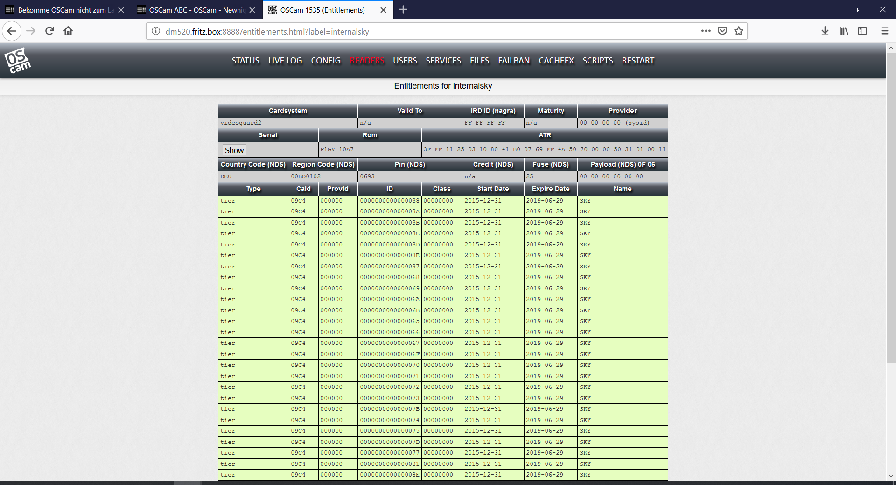The width and height of the screenshot is (896, 485).
Task: Go back with the browser back arrow
Action: point(12,31)
